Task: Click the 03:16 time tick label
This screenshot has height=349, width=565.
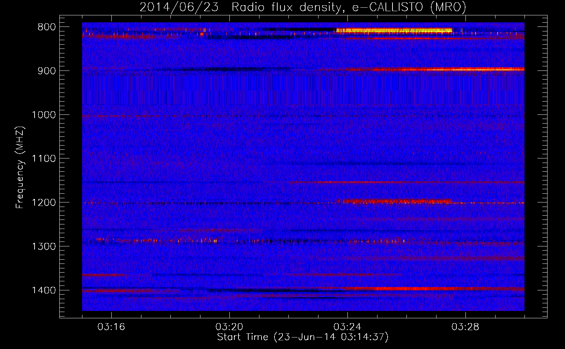Action: [x=111, y=327]
